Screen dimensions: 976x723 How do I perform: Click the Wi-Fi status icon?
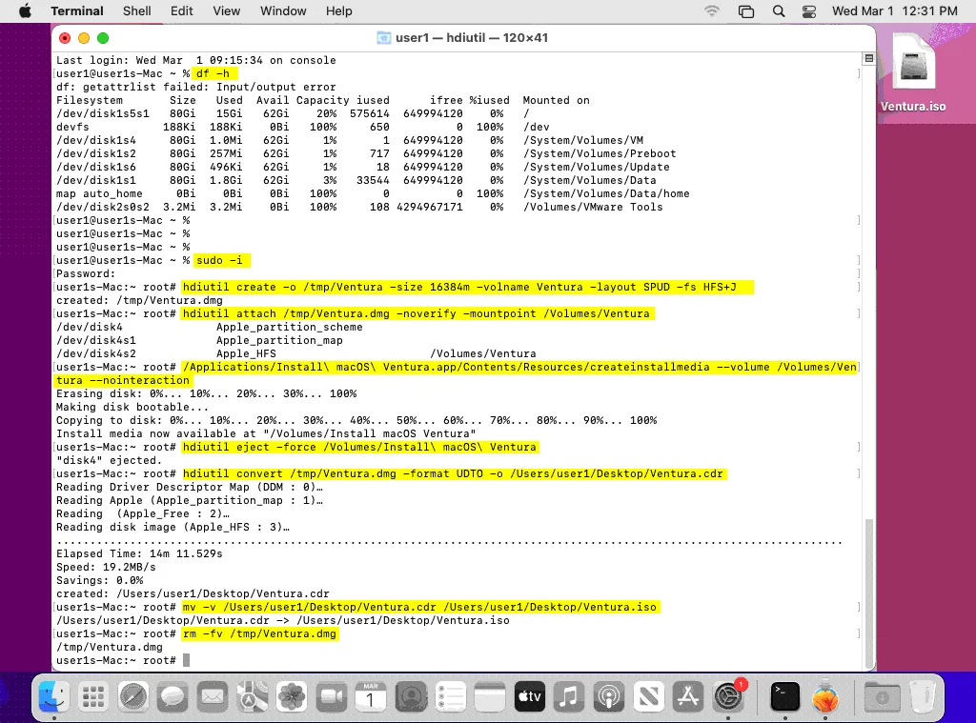[712, 11]
